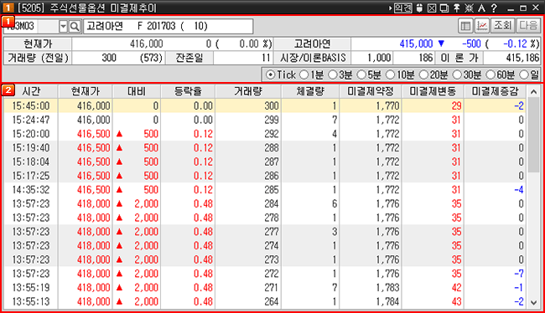Click the 거래량 (전일) label

point(38,58)
